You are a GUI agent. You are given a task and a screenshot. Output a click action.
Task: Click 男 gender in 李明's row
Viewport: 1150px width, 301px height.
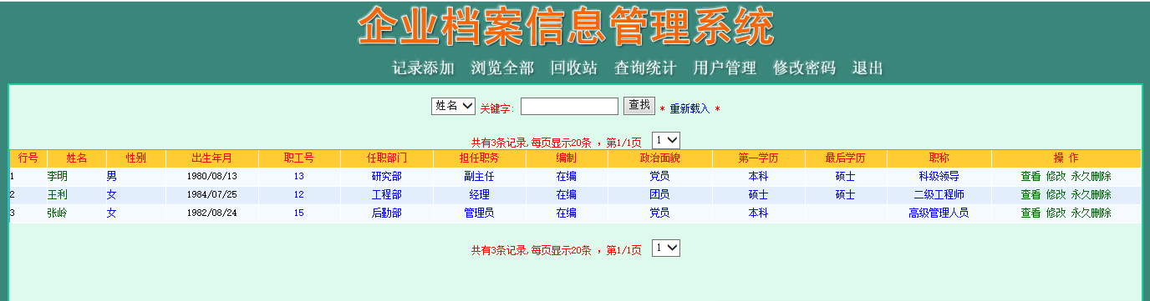point(112,176)
